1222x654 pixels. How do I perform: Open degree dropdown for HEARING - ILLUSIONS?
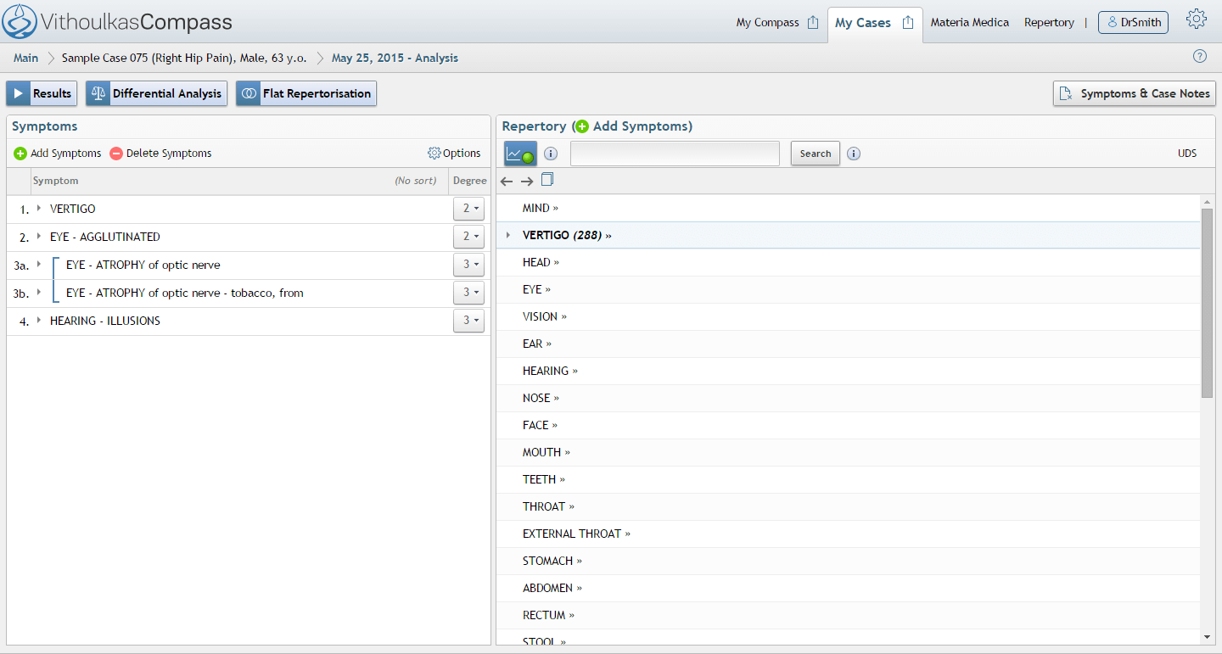pyautogui.click(x=468, y=321)
